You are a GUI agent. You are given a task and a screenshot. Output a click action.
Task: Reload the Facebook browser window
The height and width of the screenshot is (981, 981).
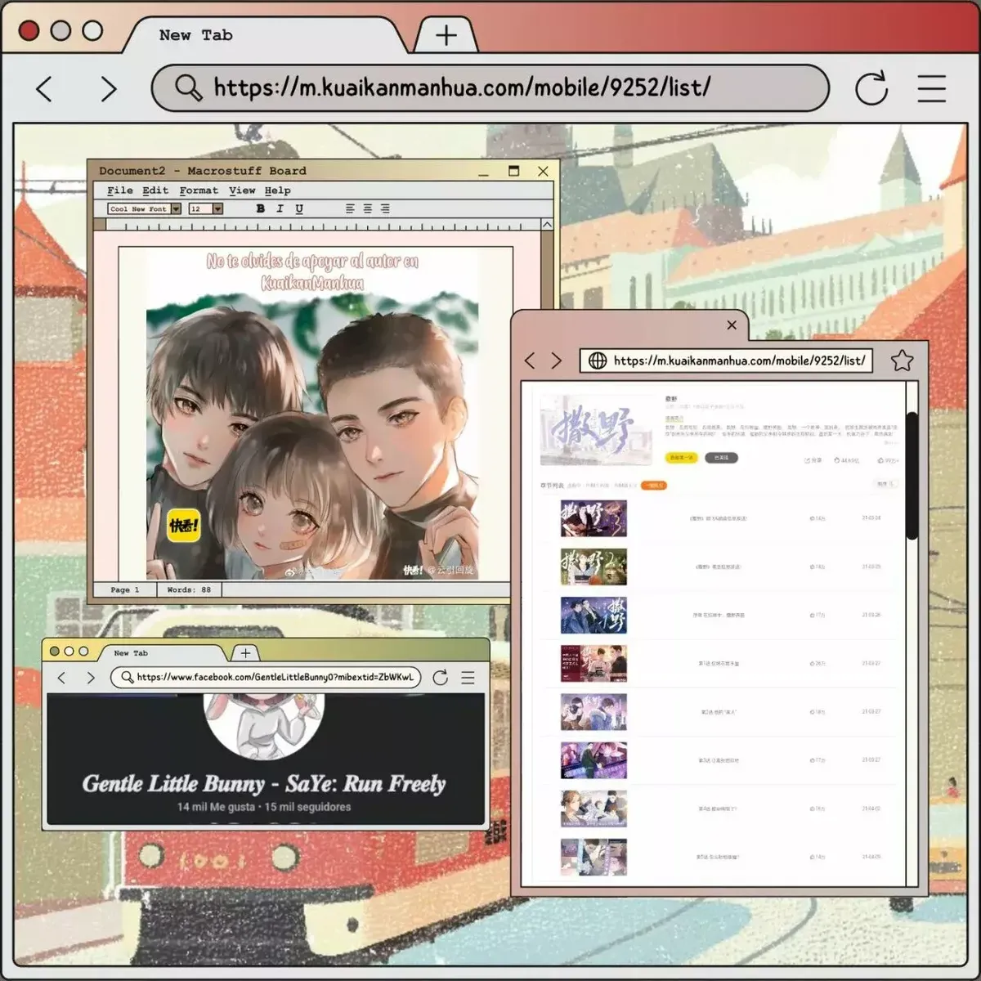click(440, 677)
